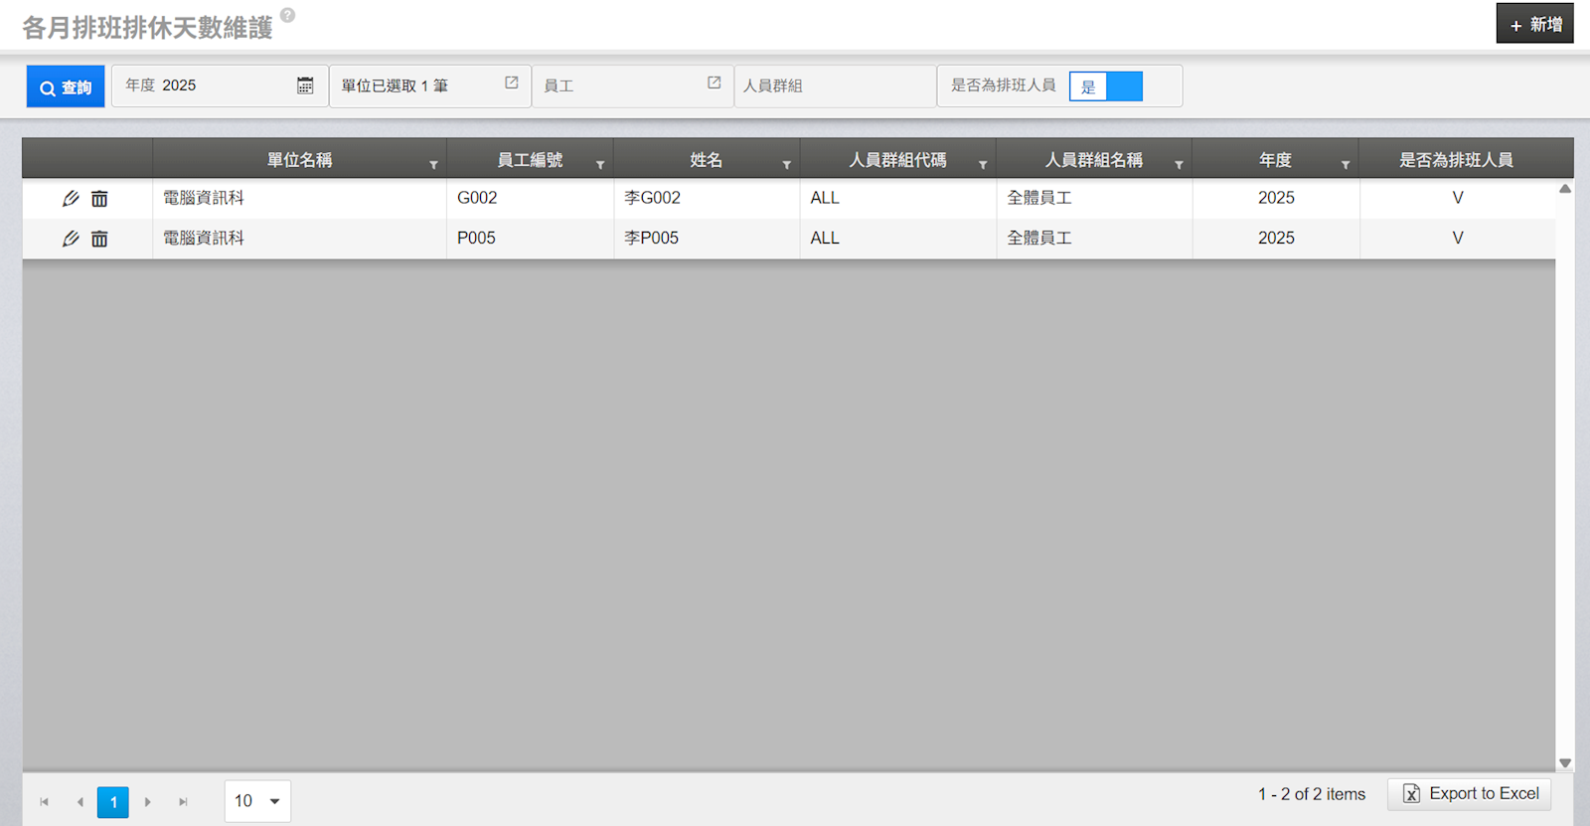This screenshot has width=1590, height=826.
Task: Delete the G002 row with trash icon
Action: tap(99, 198)
